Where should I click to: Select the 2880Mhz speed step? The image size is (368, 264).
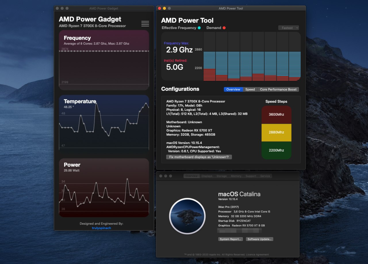[276, 132]
